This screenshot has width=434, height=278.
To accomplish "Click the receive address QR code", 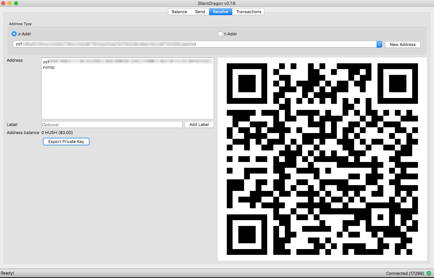I will tap(322, 159).
